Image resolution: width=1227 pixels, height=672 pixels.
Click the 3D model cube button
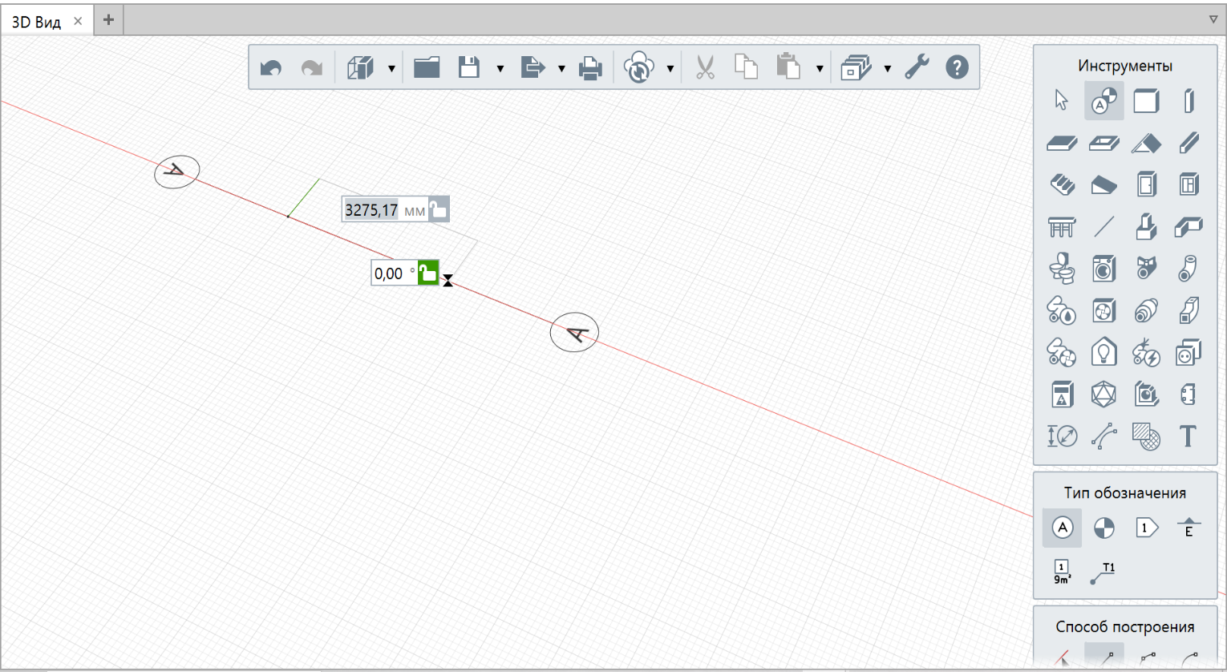361,67
